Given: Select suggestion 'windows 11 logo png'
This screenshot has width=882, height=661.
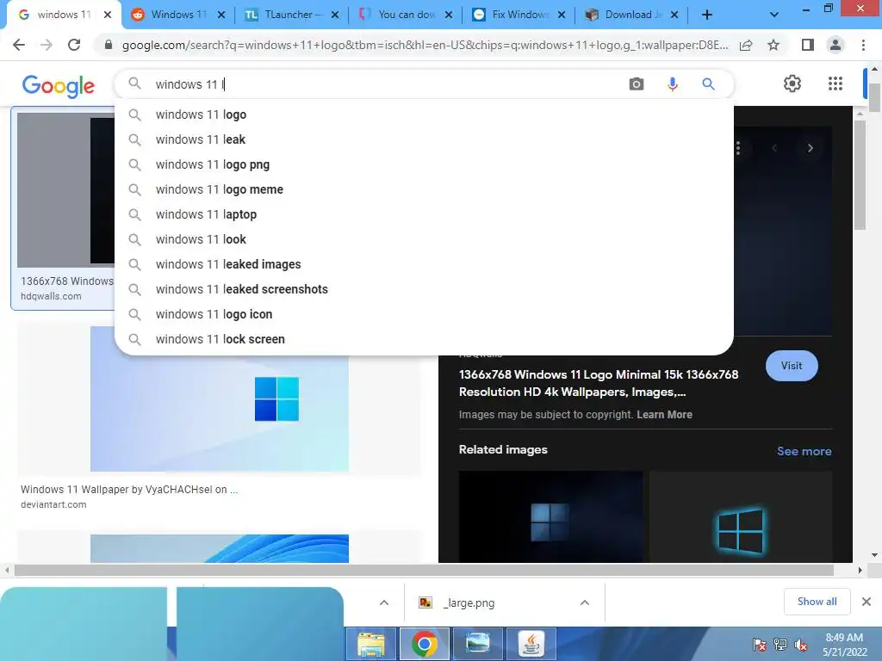Looking at the screenshot, I should click(424, 164).
